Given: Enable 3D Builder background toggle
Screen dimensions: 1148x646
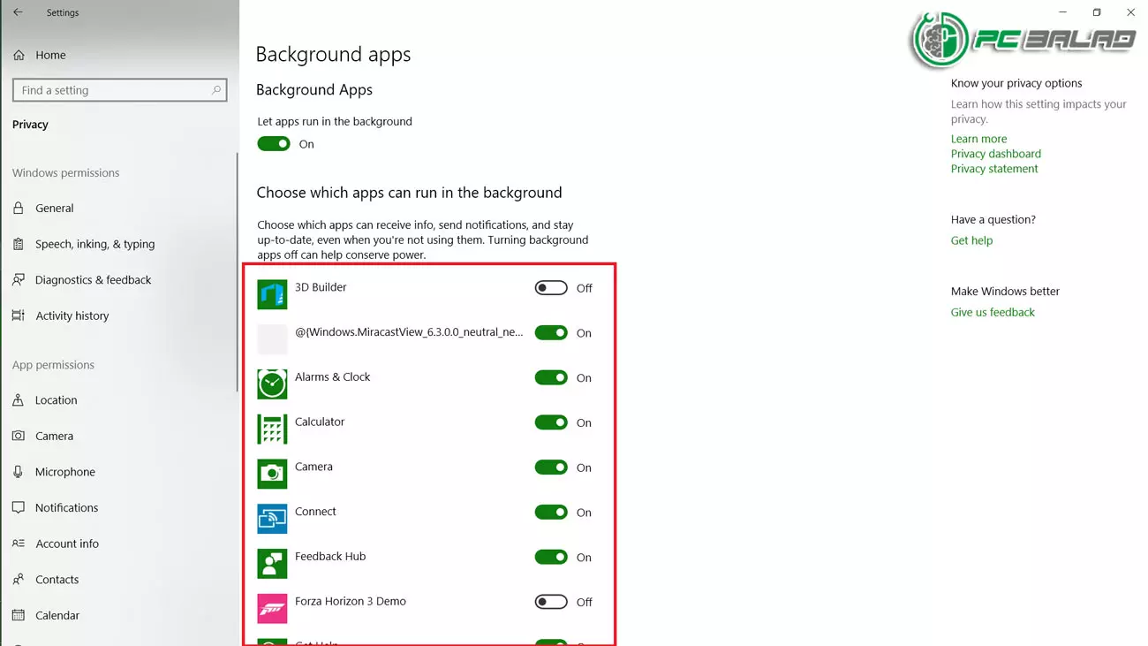Looking at the screenshot, I should pyautogui.click(x=551, y=288).
